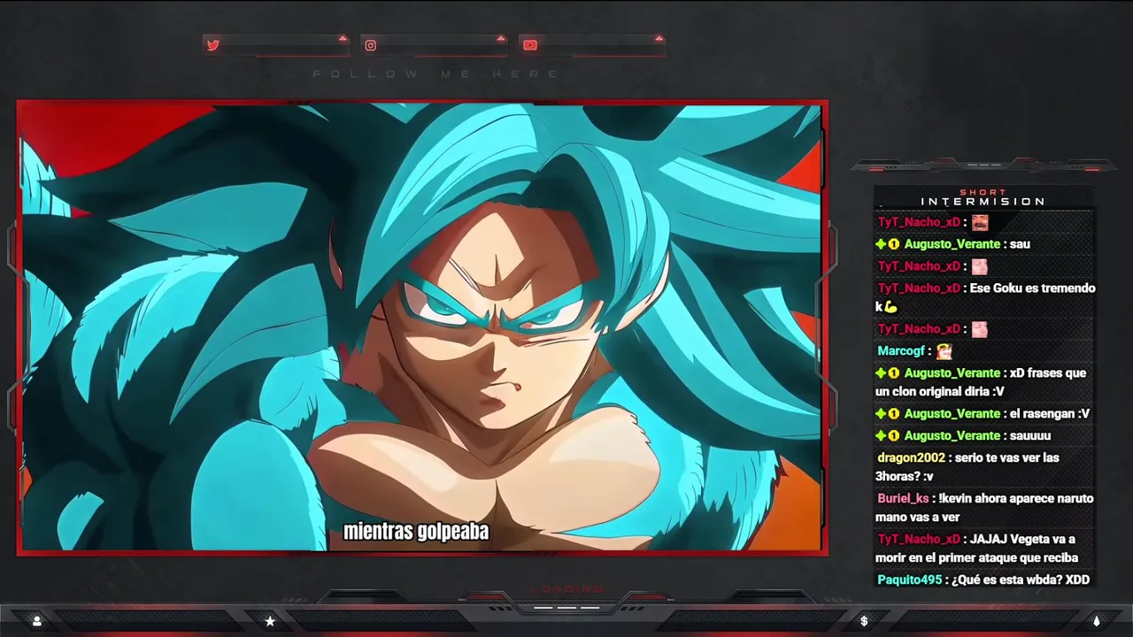Screen dimensions: 1133x637
Task: Click the YouTube play icon
Action: click(530, 45)
